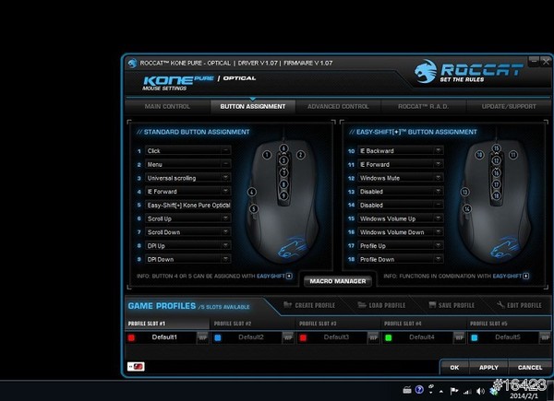
Task: Open the Profile Down assignment dropdown
Action: point(401,259)
